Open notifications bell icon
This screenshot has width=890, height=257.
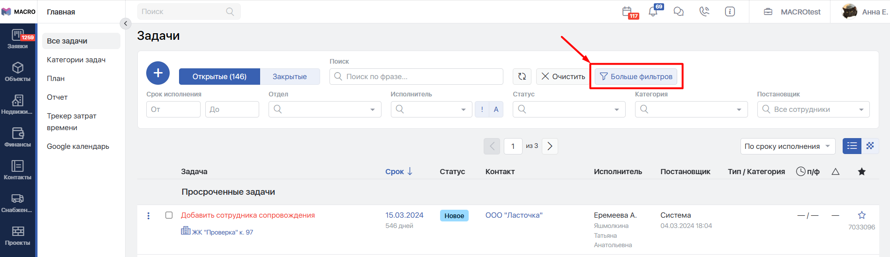(653, 12)
